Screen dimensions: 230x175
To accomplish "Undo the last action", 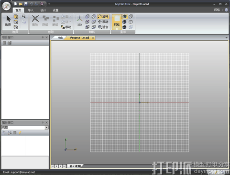I will click(31, 4).
